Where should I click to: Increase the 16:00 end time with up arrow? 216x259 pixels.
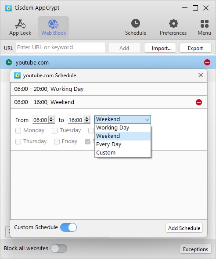(x=87, y=118)
